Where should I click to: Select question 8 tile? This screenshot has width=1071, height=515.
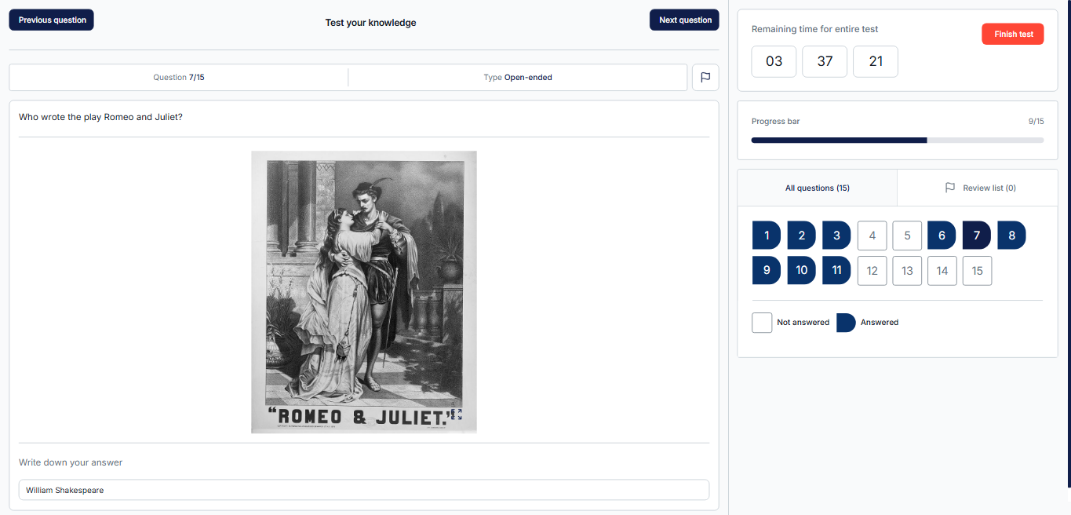pyautogui.click(x=1011, y=236)
